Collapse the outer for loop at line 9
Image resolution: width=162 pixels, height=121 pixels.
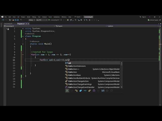pos(23,55)
